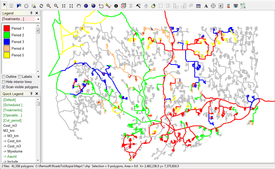Click the bold letter A text icon
Viewport: 275px width, 169px height.
[x=206, y=6]
